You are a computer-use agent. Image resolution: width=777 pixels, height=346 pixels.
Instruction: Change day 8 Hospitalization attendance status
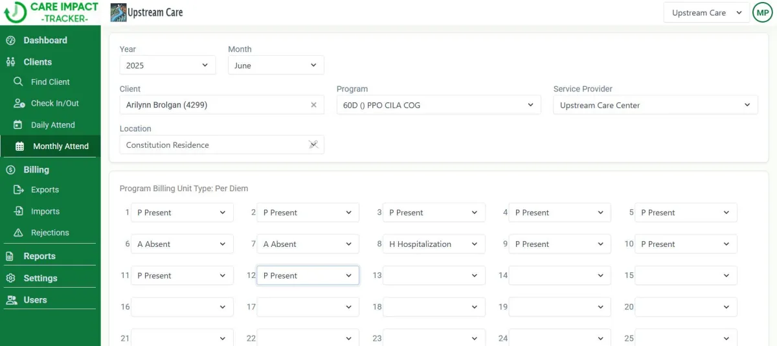click(x=434, y=244)
